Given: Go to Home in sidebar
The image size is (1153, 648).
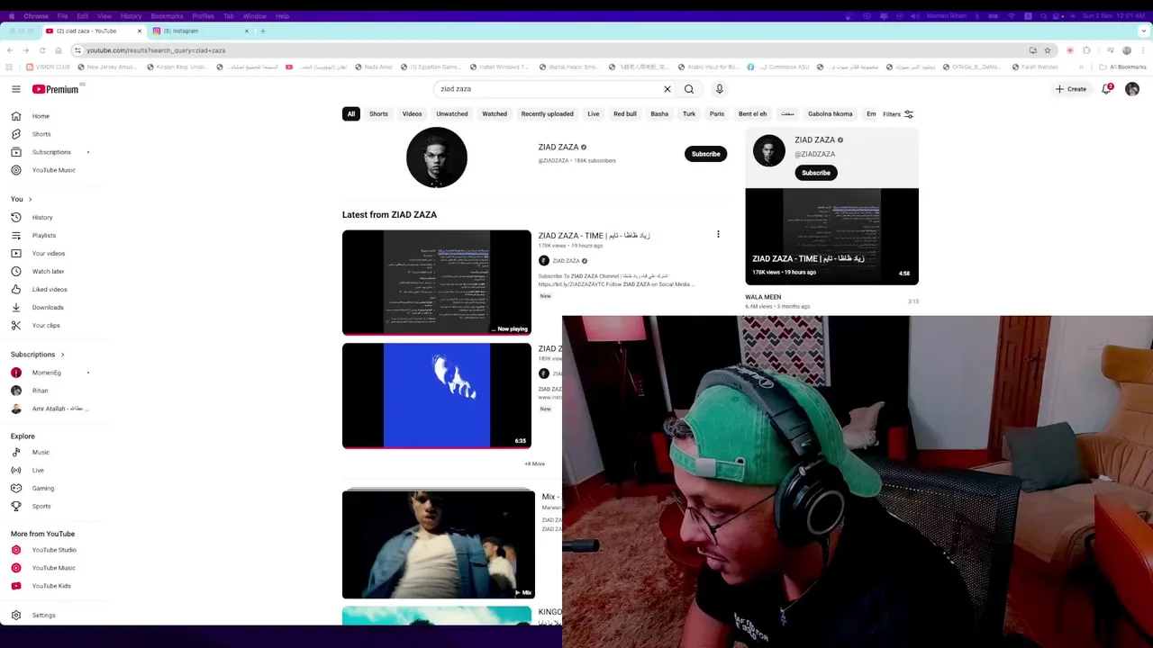Looking at the screenshot, I should pos(41,116).
